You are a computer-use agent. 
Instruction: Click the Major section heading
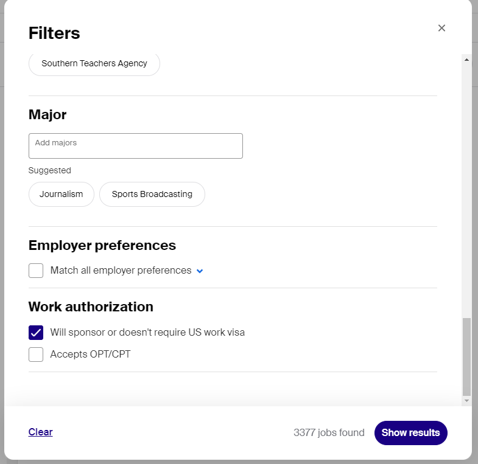47,115
